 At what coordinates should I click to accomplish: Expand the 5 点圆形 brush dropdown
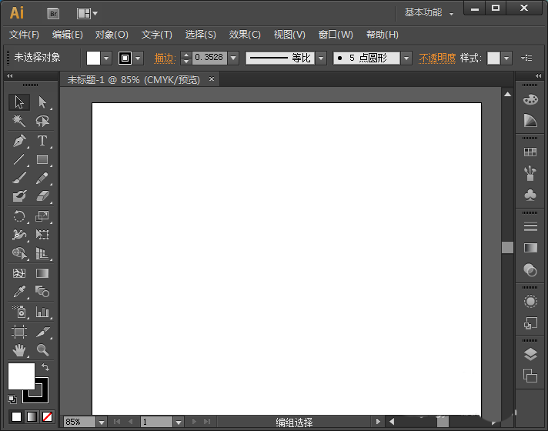click(406, 58)
